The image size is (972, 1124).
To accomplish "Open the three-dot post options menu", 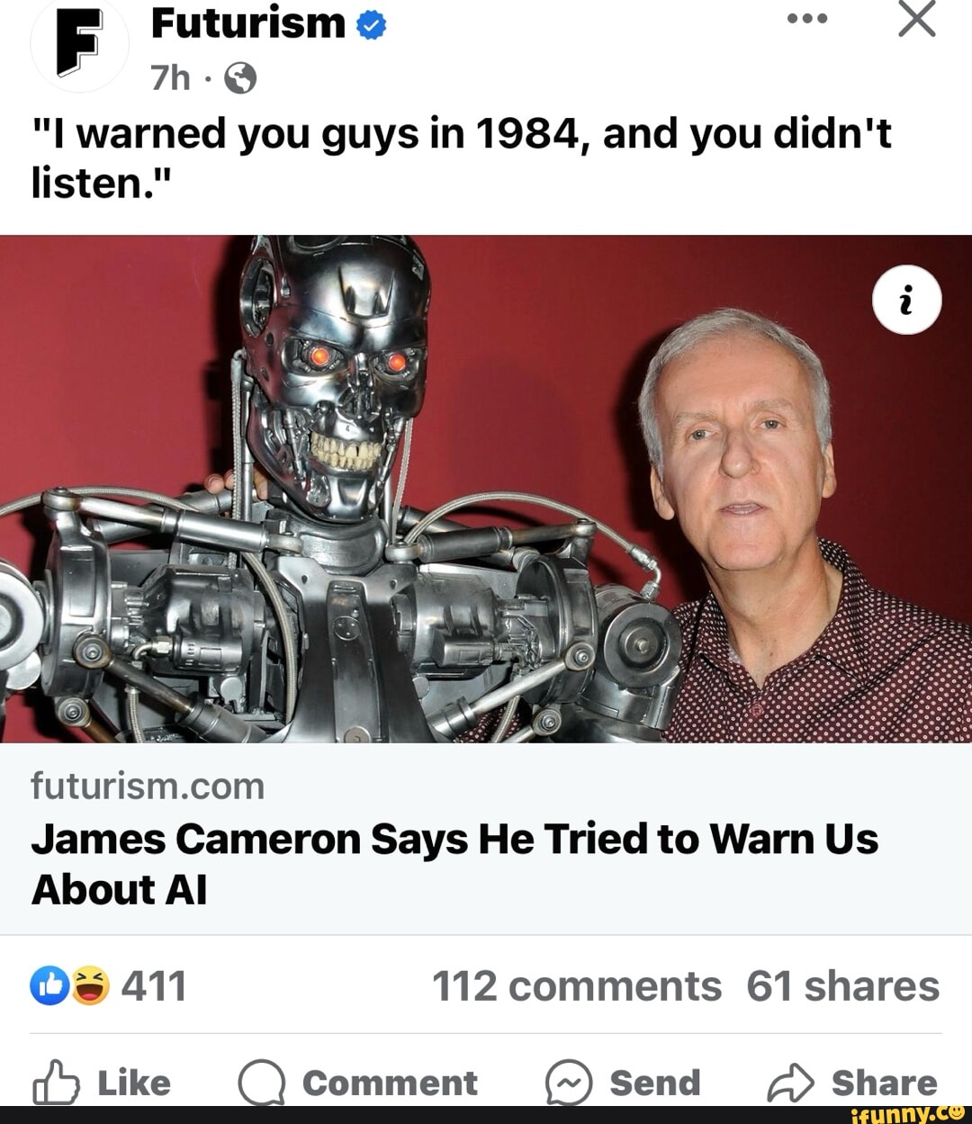I will pyautogui.click(x=807, y=19).
